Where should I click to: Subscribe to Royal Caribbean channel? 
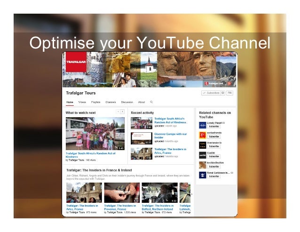click(213, 176)
